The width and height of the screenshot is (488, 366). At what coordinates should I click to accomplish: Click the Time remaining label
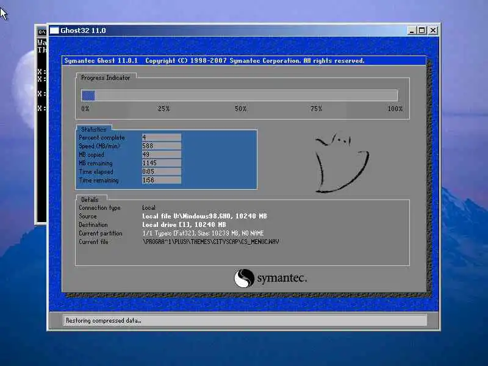[98, 180]
